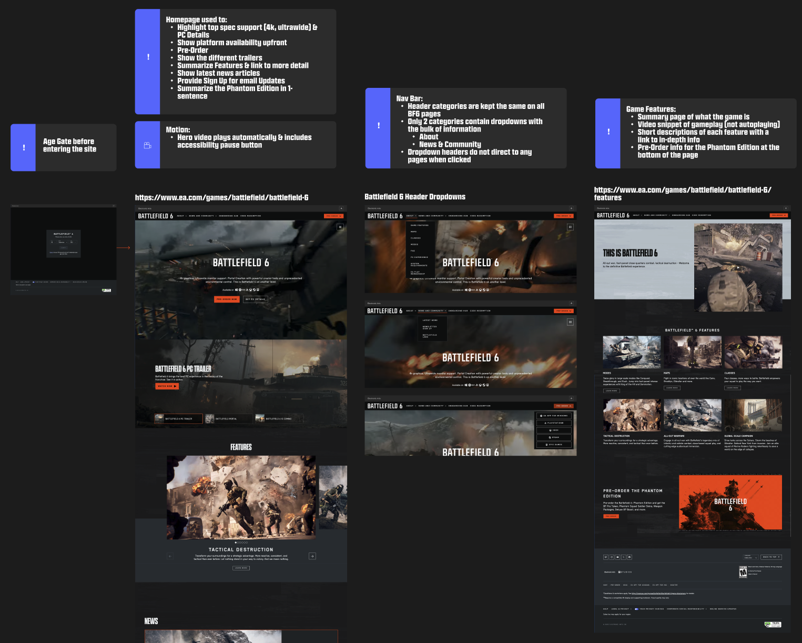Click the motion camera icon on Motion note
Screen dimensions: 802x643
coord(148,145)
